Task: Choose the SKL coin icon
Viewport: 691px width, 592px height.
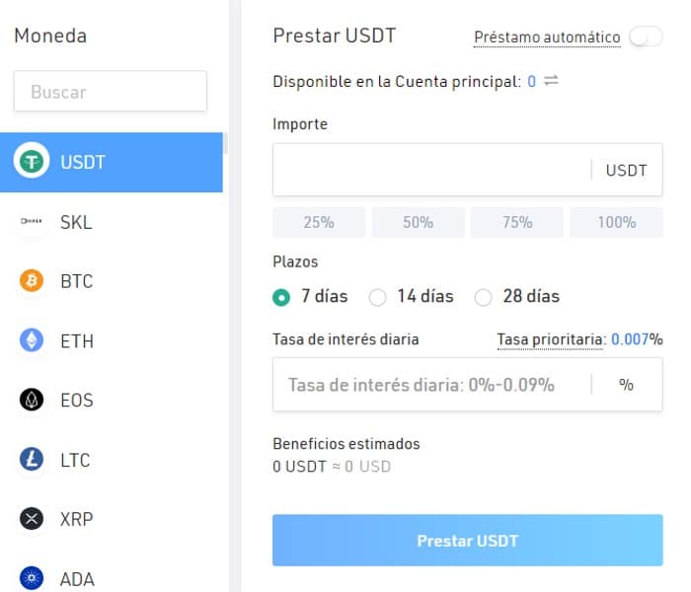Action: pos(32,221)
